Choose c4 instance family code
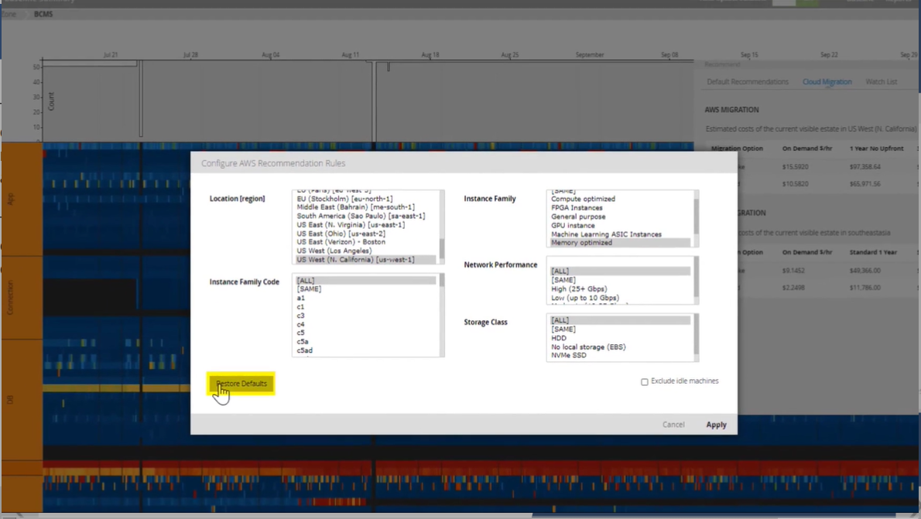The width and height of the screenshot is (921, 519). pos(301,324)
